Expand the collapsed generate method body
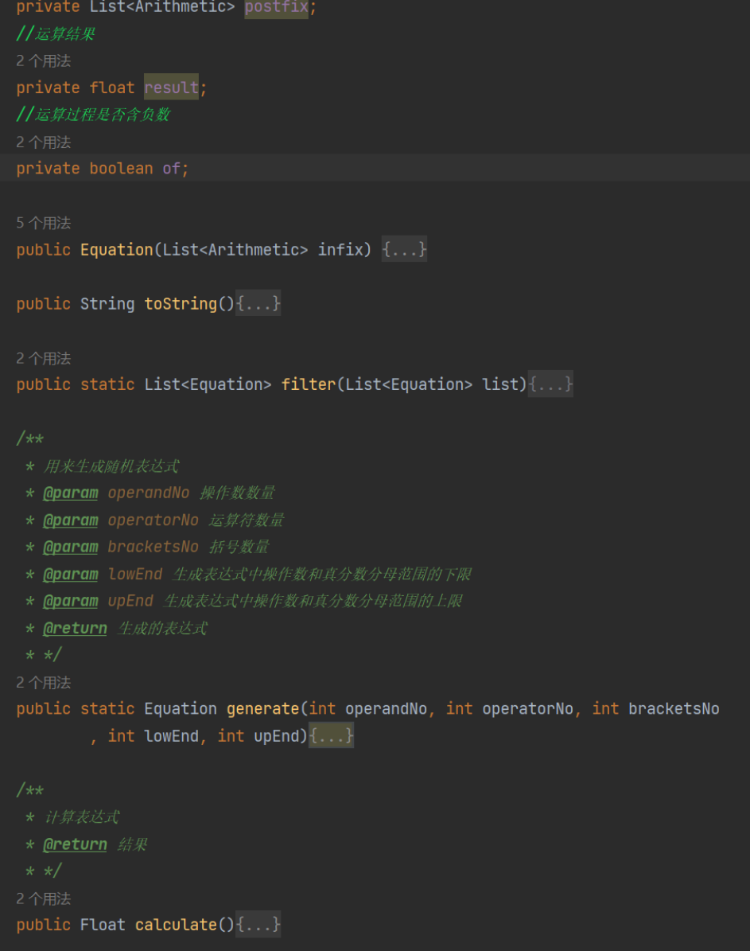Image resolution: width=750 pixels, height=951 pixels. (331, 736)
